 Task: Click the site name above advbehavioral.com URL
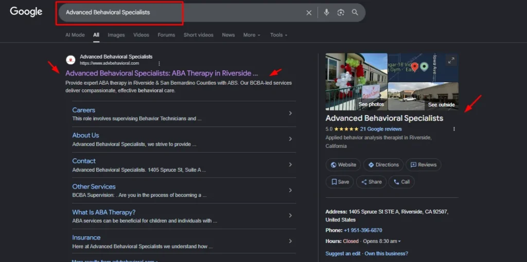(116, 57)
